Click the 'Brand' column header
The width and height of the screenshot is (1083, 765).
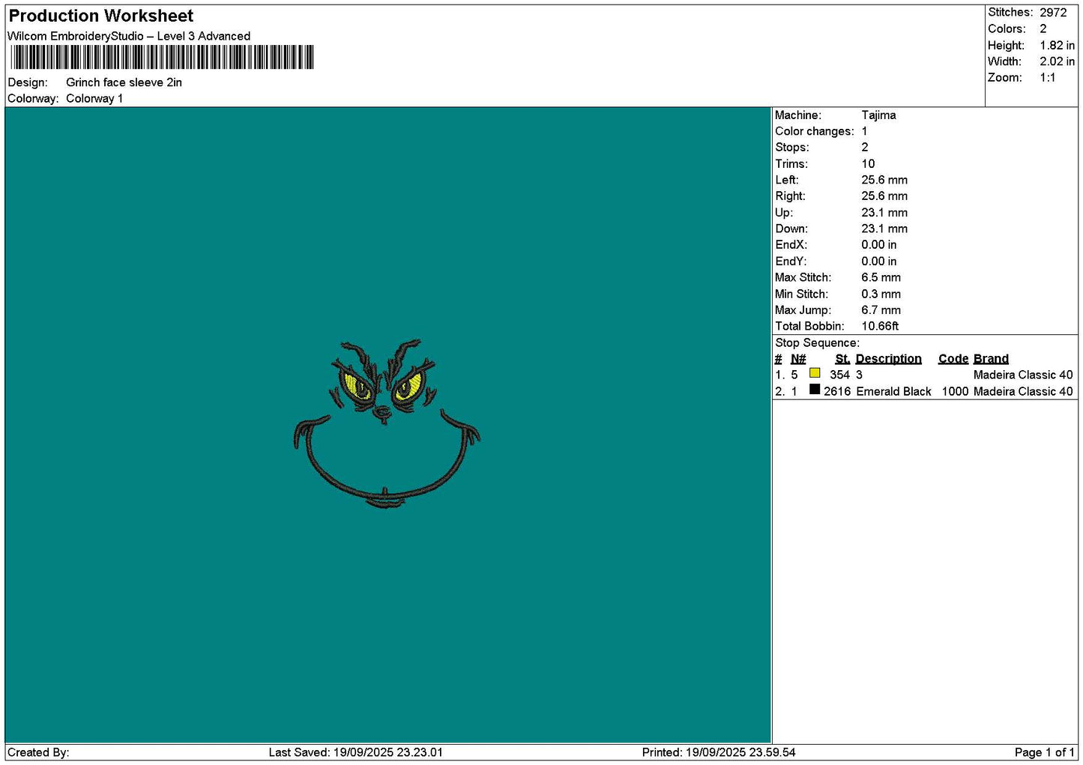tap(991, 359)
